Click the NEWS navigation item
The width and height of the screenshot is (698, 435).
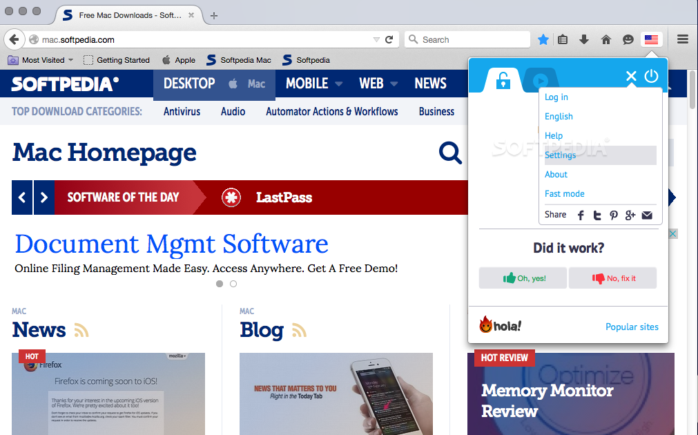[430, 84]
